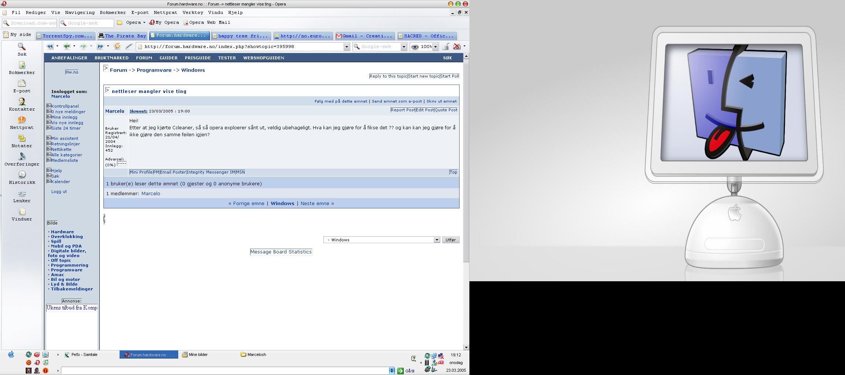The width and height of the screenshot is (845, 375).
Task: Expand the Opera bookmarks folder dropdown
Action: point(144,23)
